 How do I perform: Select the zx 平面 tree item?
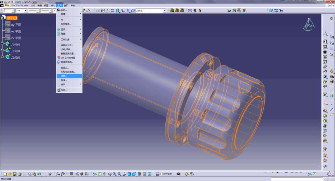[16, 38]
